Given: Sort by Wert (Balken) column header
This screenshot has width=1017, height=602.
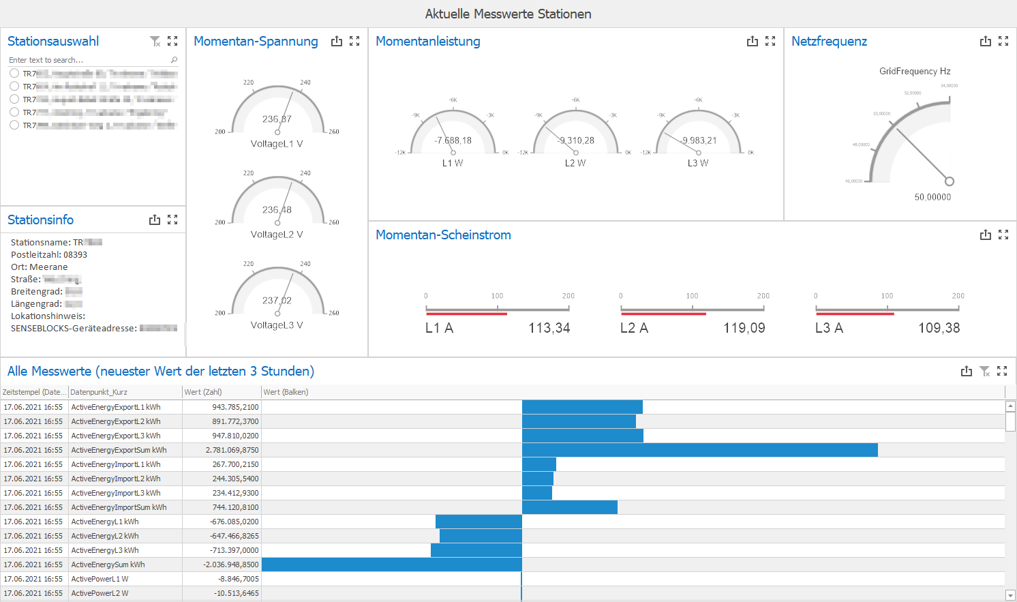Looking at the screenshot, I should click(x=633, y=392).
